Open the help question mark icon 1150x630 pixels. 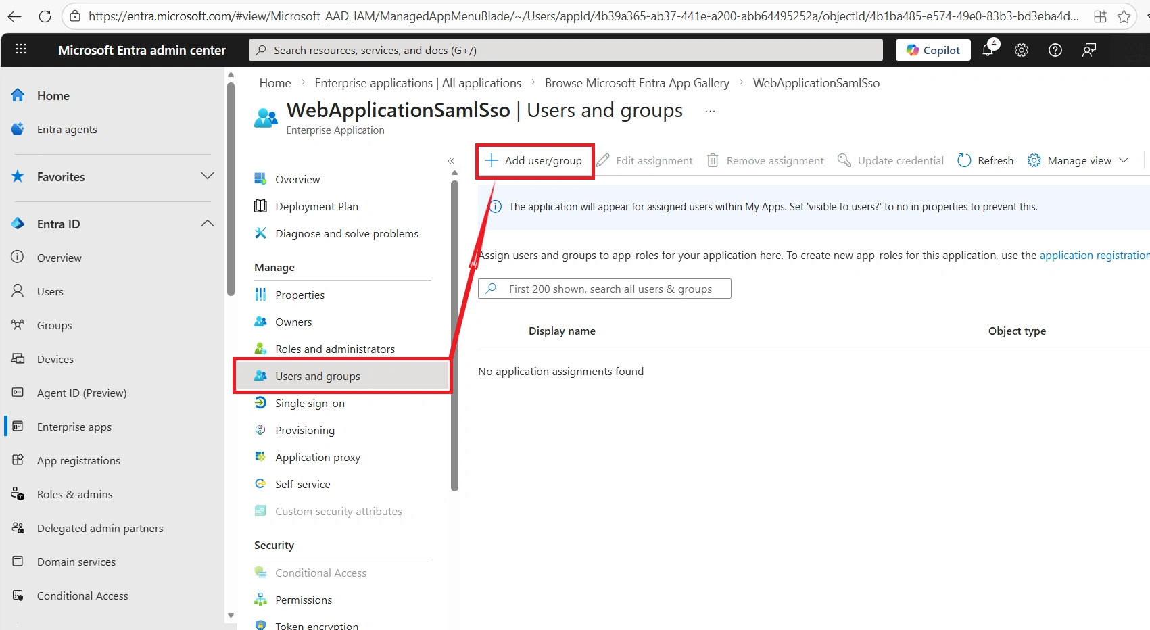[1055, 49]
